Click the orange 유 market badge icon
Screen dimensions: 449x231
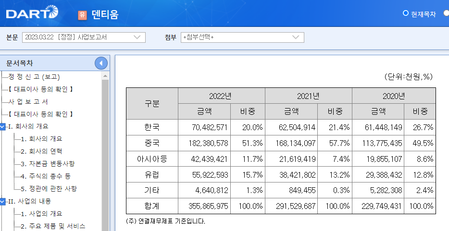82,15
